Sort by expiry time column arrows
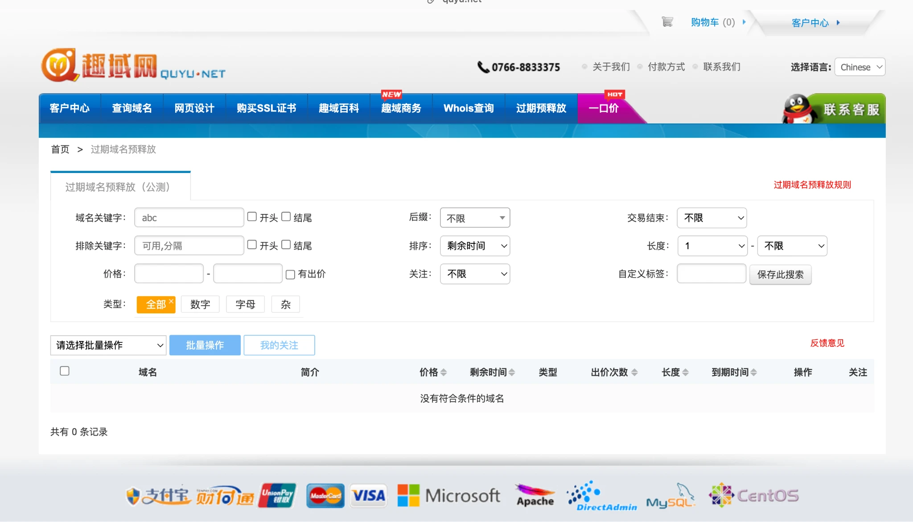This screenshot has height=522, width=913. tap(754, 372)
